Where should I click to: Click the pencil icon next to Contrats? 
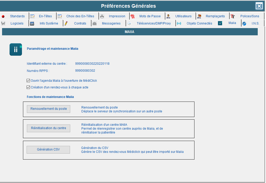66,23
